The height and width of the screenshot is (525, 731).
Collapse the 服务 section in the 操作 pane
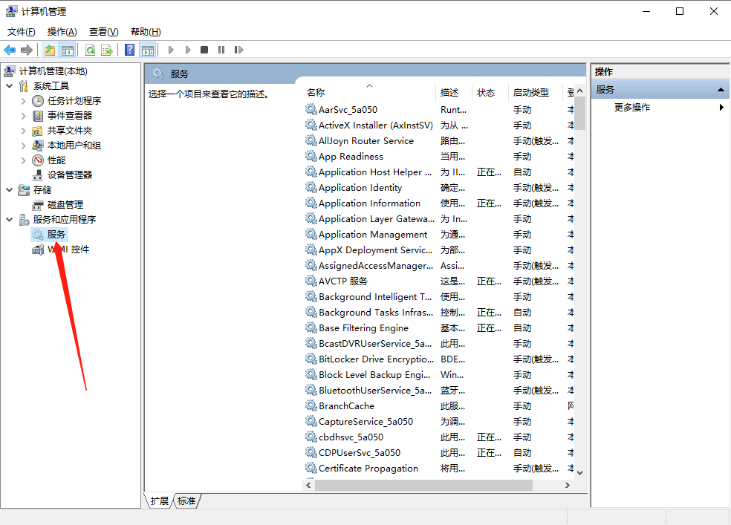point(720,88)
